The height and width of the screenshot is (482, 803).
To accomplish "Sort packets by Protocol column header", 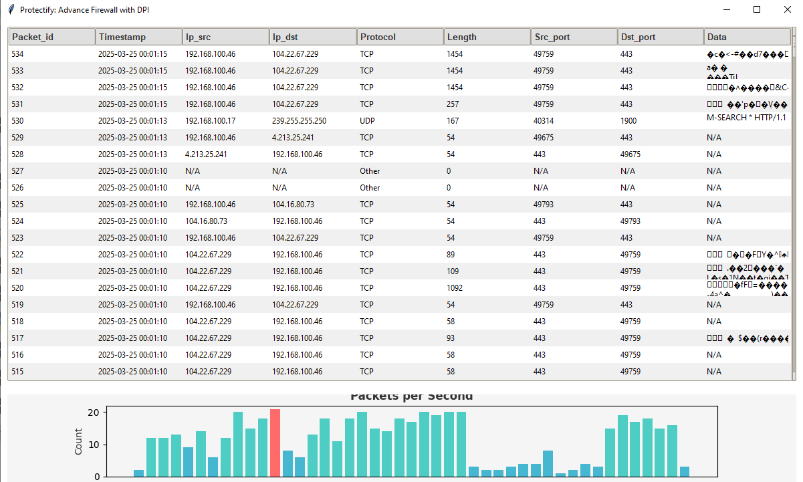I will click(x=400, y=37).
